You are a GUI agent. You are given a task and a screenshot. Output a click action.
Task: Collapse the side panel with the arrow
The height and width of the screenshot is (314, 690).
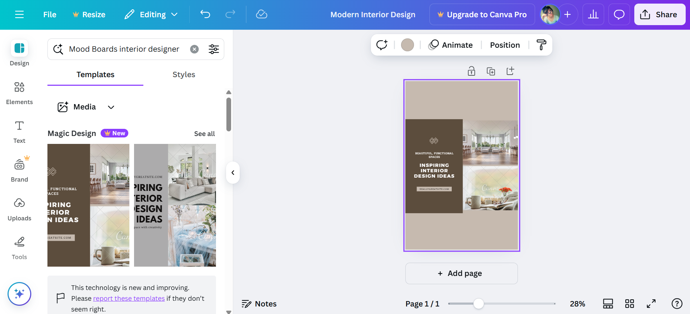[x=233, y=173]
